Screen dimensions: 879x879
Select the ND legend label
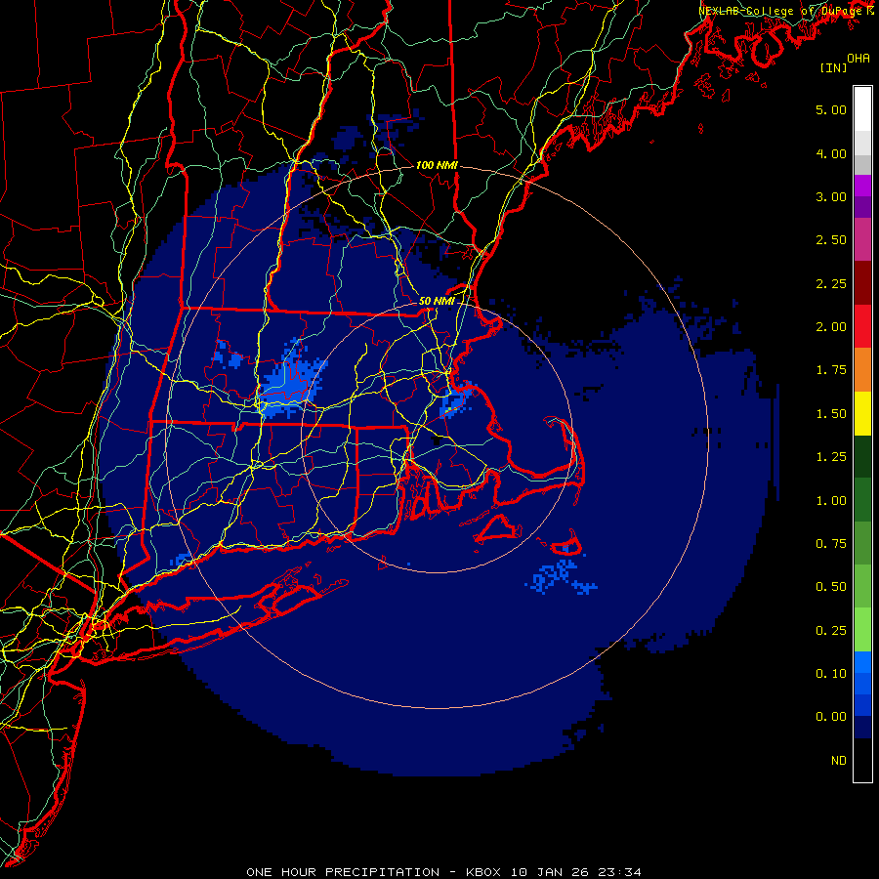coord(839,761)
